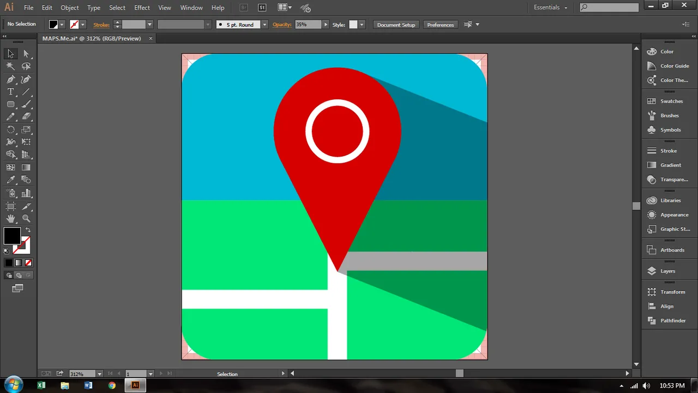This screenshot has height=393, width=698.
Task: Set paint mode to Color
Action: tap(9, 263)
